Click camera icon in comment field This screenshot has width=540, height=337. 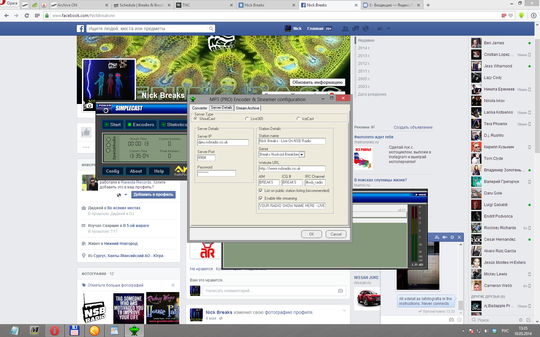point(340,291)
